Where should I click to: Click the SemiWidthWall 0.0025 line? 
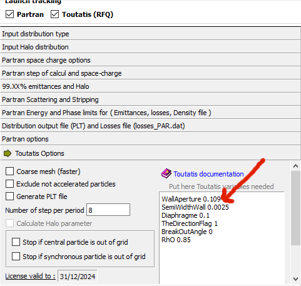tap(195, 207)
